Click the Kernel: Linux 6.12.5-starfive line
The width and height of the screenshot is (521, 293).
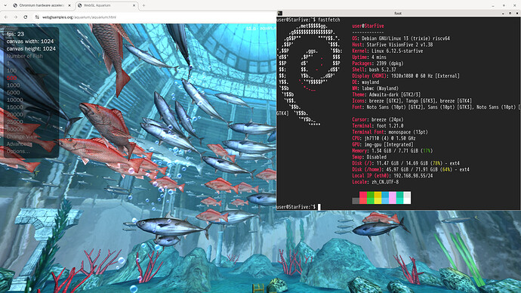[x=387, y=51]
